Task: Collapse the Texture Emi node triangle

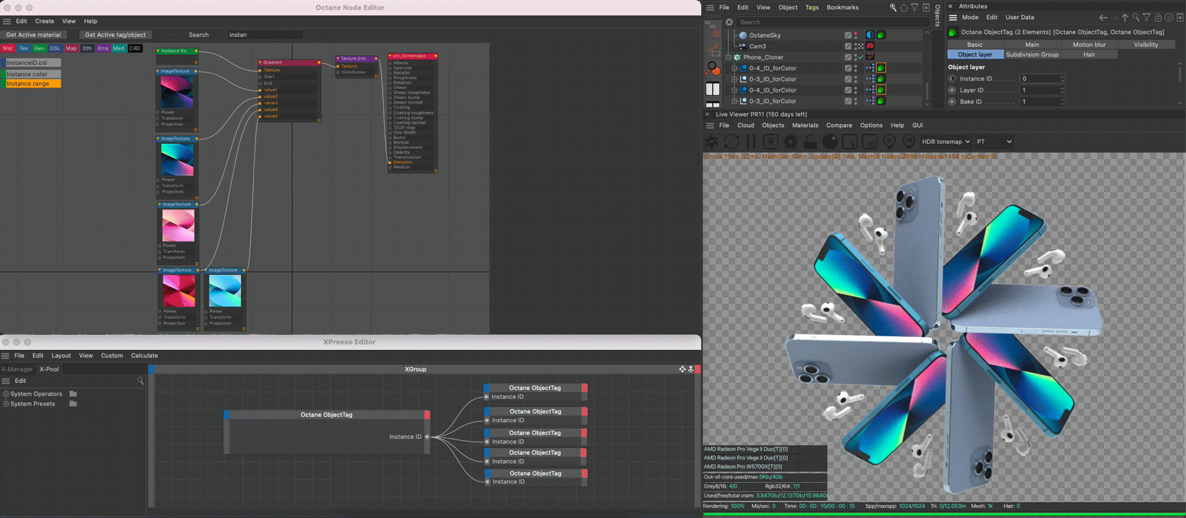Action: [x=339, y=59]
